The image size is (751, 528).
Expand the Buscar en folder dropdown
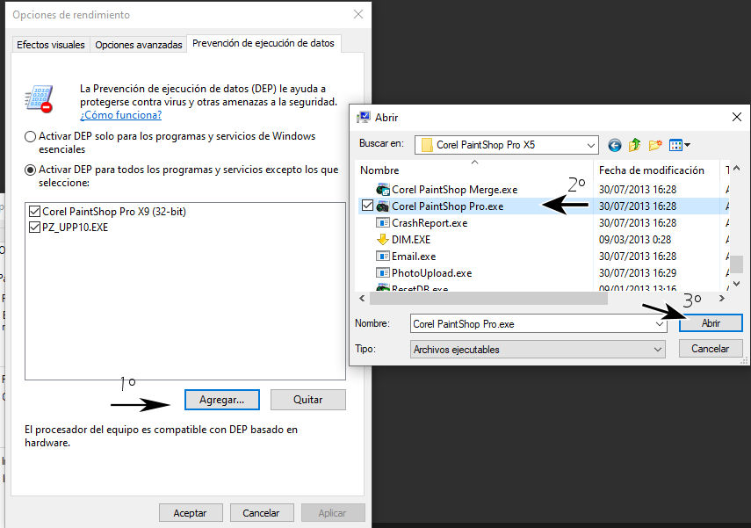click(x=591, y=145)
